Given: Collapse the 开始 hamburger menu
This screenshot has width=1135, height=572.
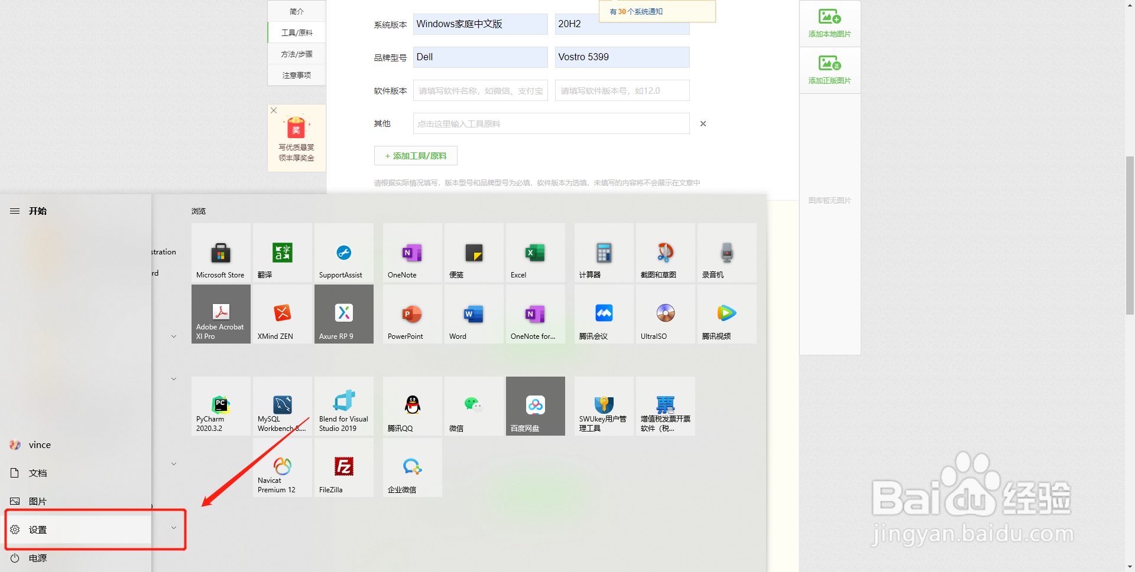Looking at the screenshot, I should [x=15, y=211].
